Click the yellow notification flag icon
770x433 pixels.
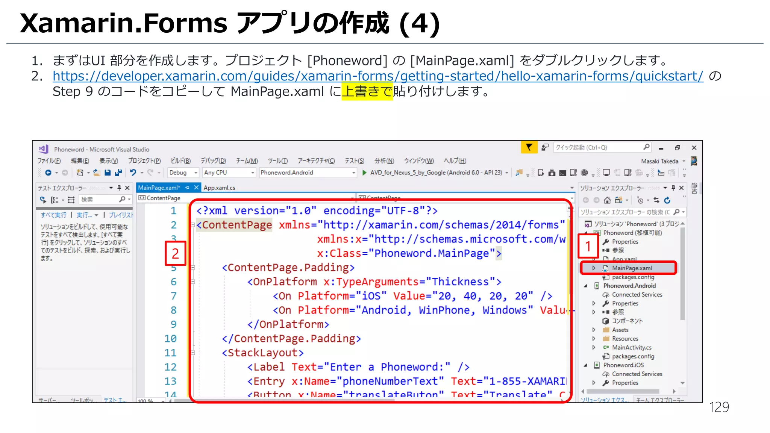[x=529, y=147]
